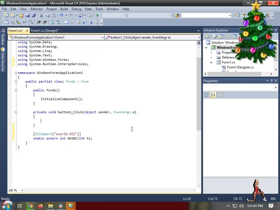Screen dimensions: 280x210
Task: Click the Undo arrow icon
Action: [62, 15]
